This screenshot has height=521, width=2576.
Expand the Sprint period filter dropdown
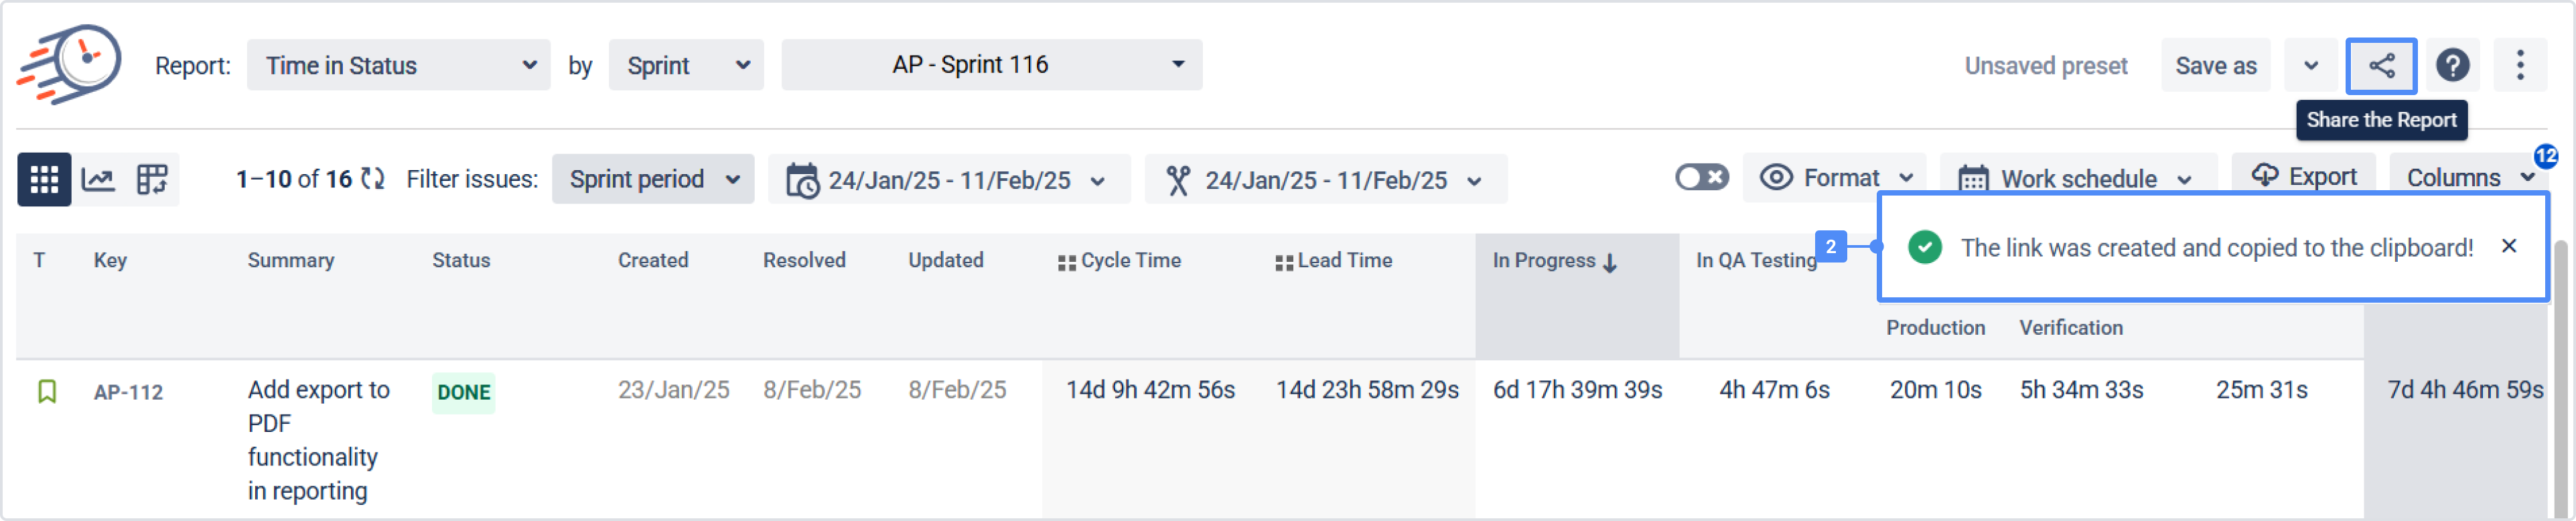(652, 180)
